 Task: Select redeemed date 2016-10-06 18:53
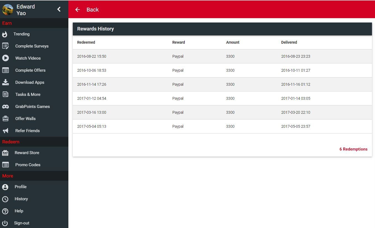coord(92,70)
